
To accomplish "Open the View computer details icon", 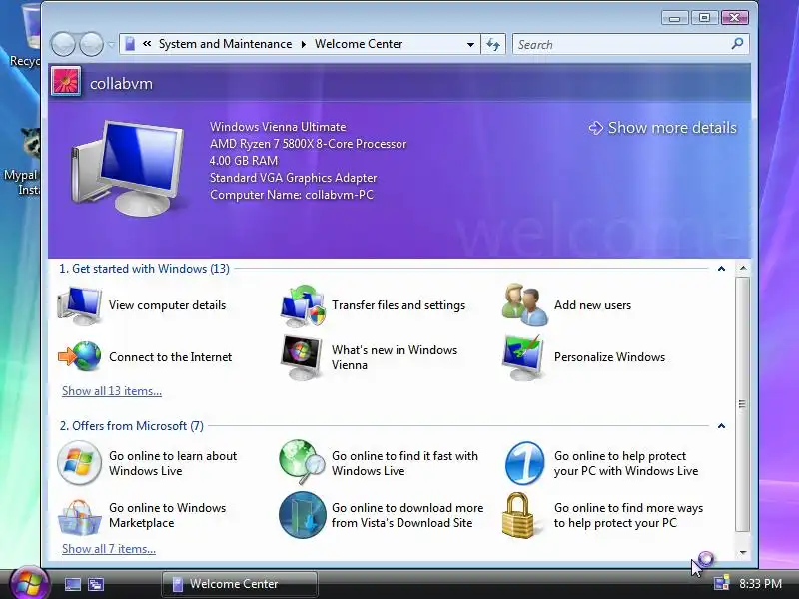I will pos(80,305).
